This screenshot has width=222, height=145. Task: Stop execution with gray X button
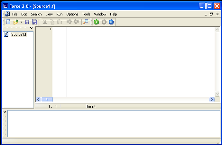[x=104, y=22]
